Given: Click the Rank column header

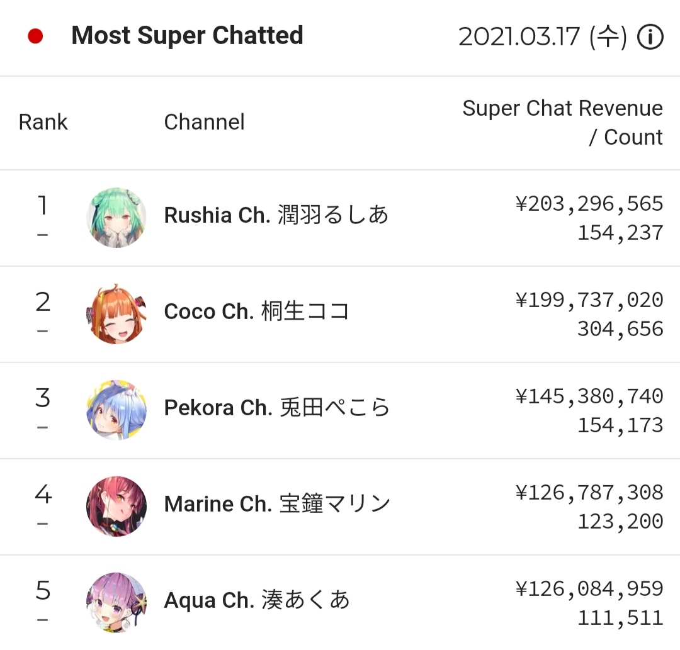Looking at the screenshot, I should pyautogui.click(x=43, y=122).
